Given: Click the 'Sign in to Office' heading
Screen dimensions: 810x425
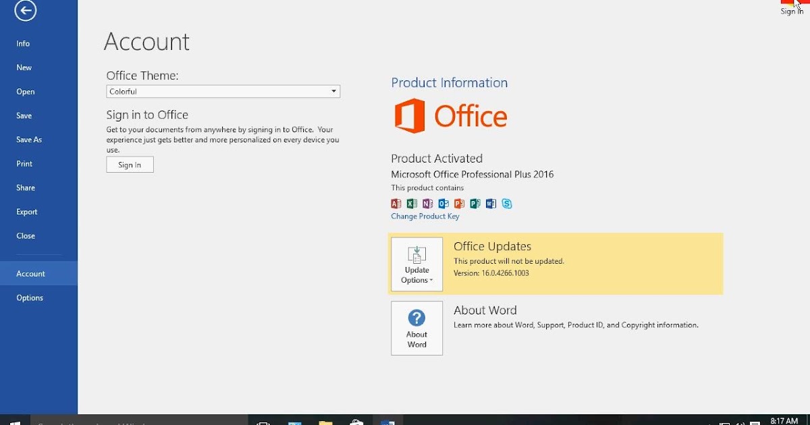Looking at the screenshot, I should [x=147, y=115].
